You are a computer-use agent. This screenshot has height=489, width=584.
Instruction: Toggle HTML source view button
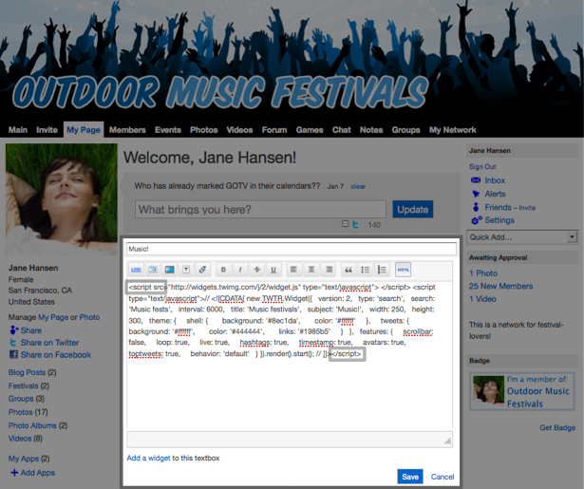tap(403, 270)
